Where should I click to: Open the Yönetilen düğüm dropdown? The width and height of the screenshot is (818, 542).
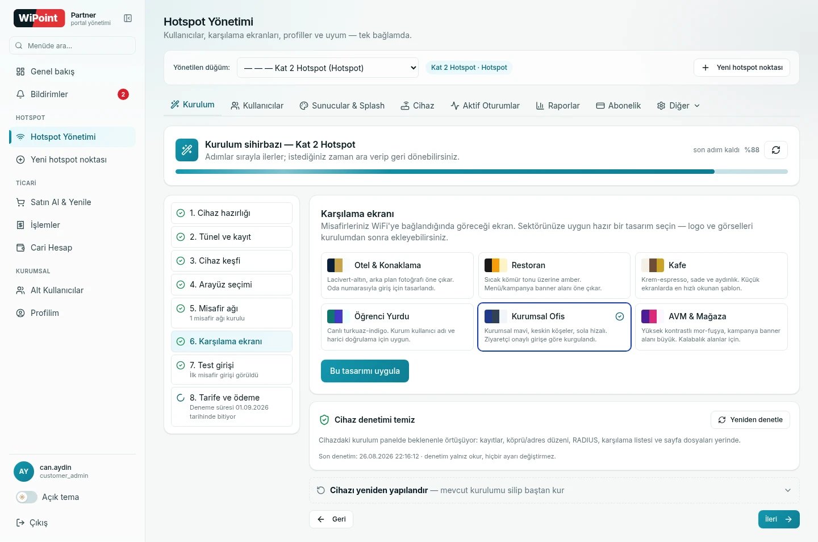(328, 68)
